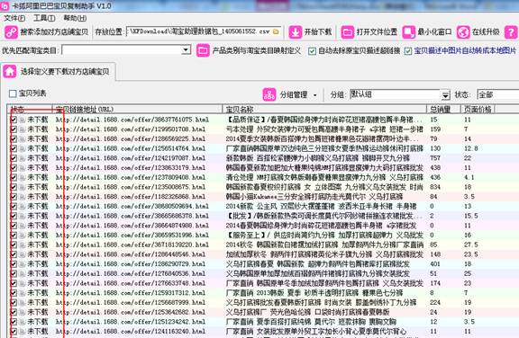
Task: Uncheck the row with offer 1258514764
Action: coord(14,148)
